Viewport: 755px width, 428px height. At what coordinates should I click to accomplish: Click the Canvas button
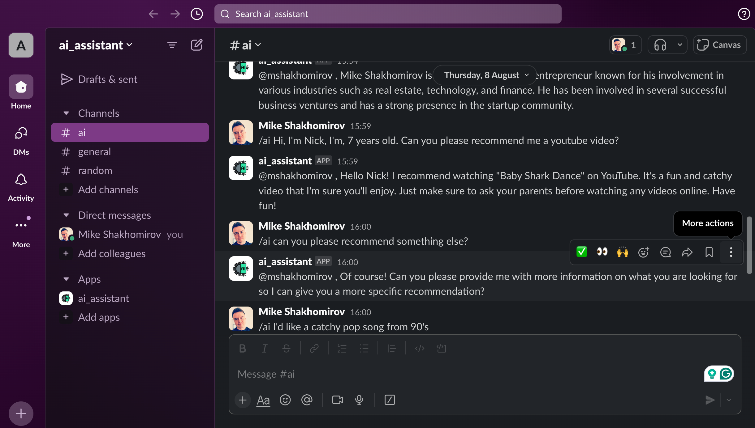[720, 45]
